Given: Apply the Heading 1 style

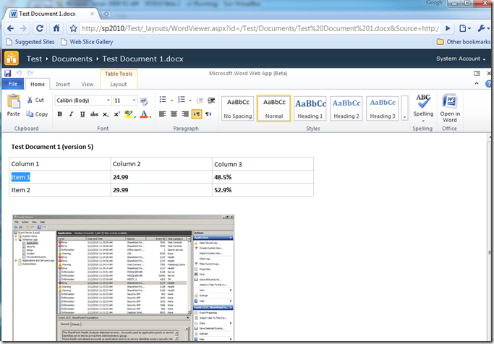Looking at the screenshot, I should point(310,108).
